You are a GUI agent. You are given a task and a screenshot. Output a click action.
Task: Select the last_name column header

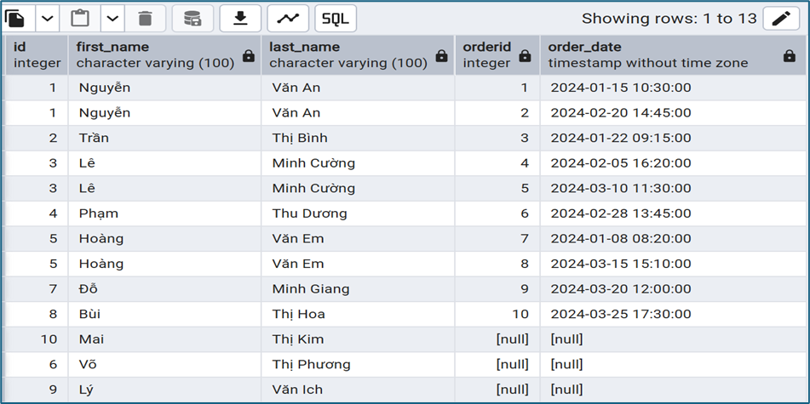348,54
